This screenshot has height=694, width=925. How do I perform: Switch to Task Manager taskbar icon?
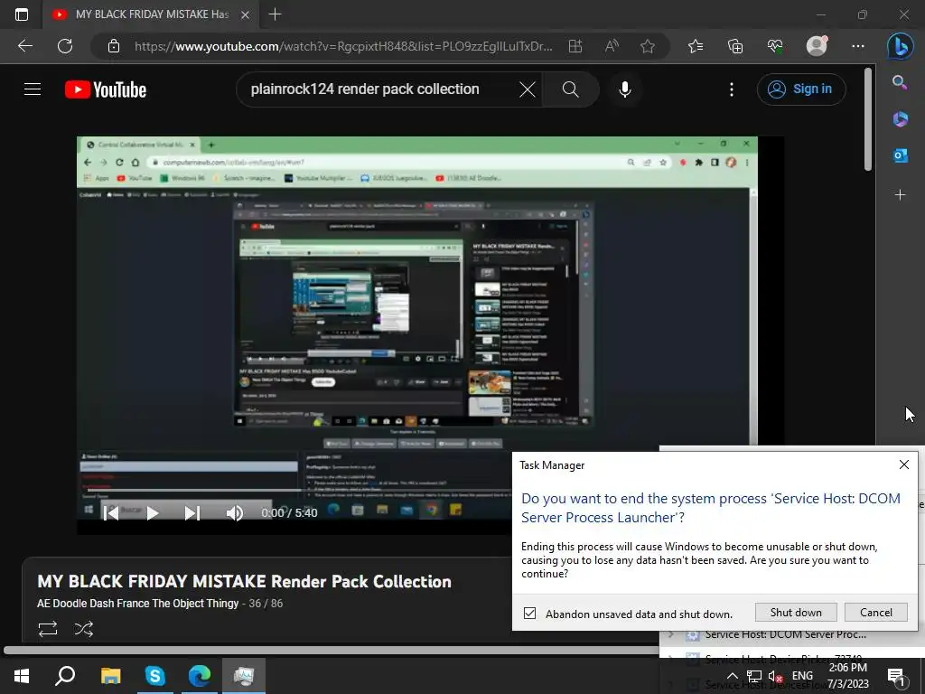point(244,676)
